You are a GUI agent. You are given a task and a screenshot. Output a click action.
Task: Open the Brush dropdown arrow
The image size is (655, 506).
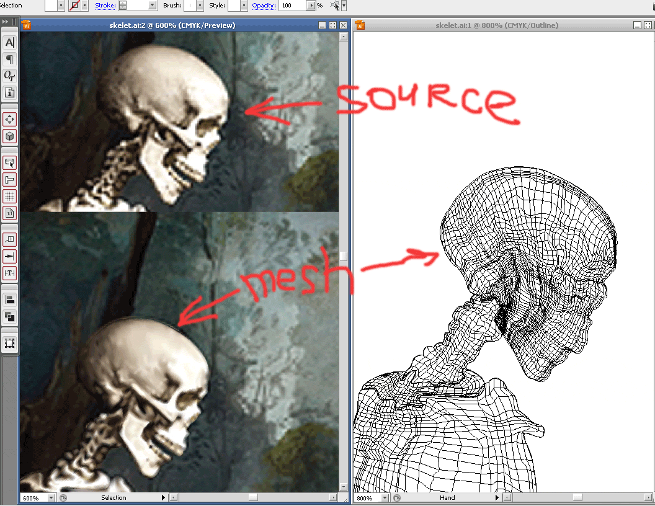tap(200, 6)
